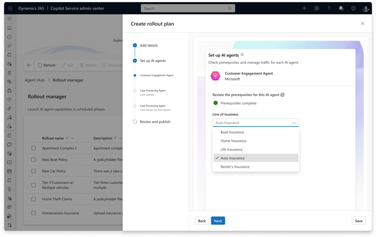Choose Boat Insurance from the list
Viewport: 376px width, 237px height.
tap(256, 132)
